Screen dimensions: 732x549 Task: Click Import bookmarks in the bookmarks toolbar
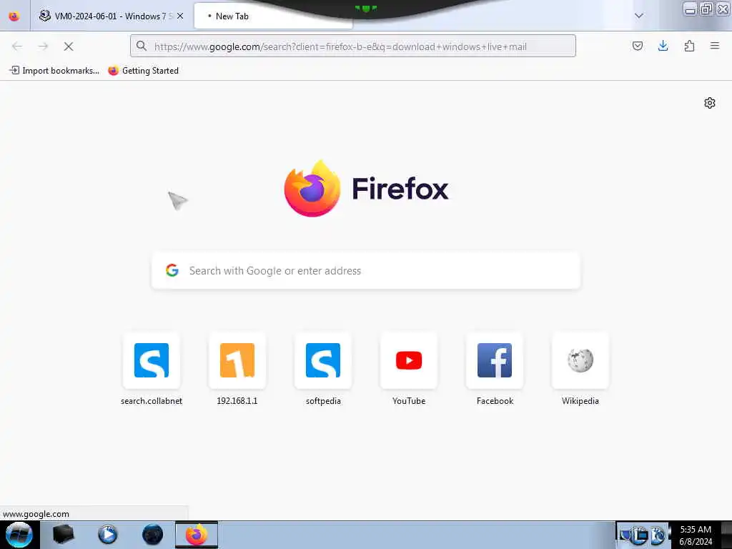[x=54, y=71]
